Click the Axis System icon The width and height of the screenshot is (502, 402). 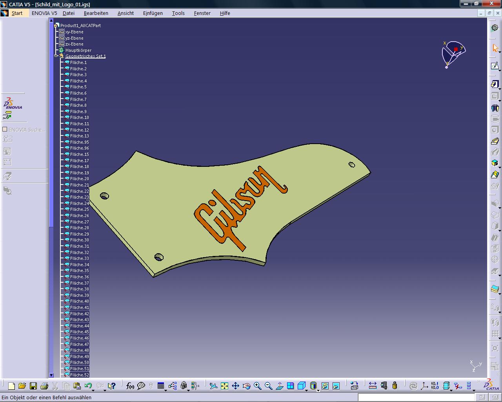(424, 386)
